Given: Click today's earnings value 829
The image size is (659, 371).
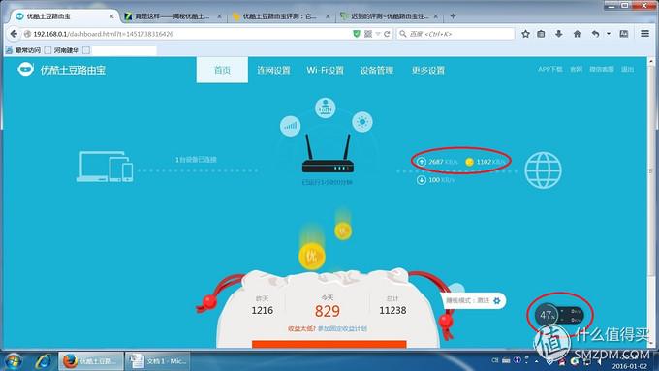Looking at the screenshot, I should (328, 311).
